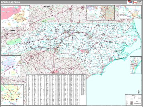This screenshot has height=107, width=143.
Task: Click the pink area at bottom border city
Action: pos(56,72)
